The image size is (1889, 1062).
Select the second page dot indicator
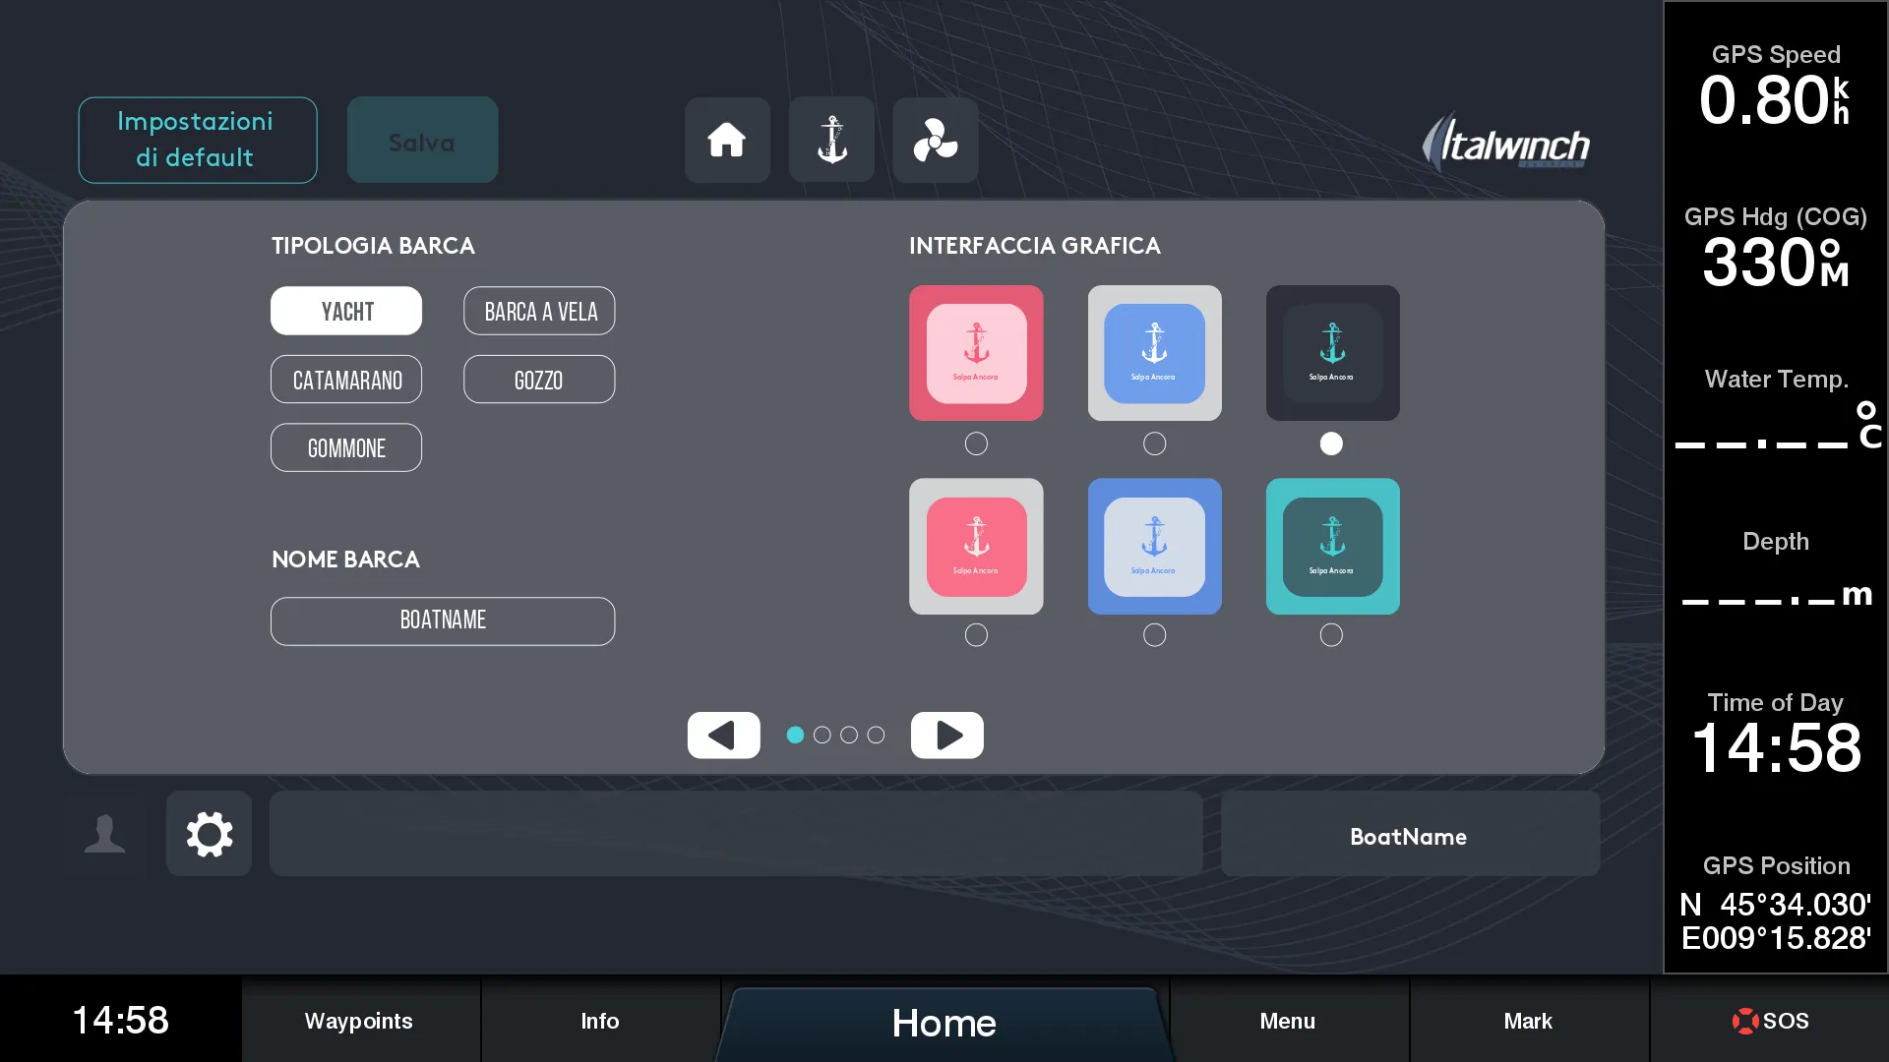[823, 736]
